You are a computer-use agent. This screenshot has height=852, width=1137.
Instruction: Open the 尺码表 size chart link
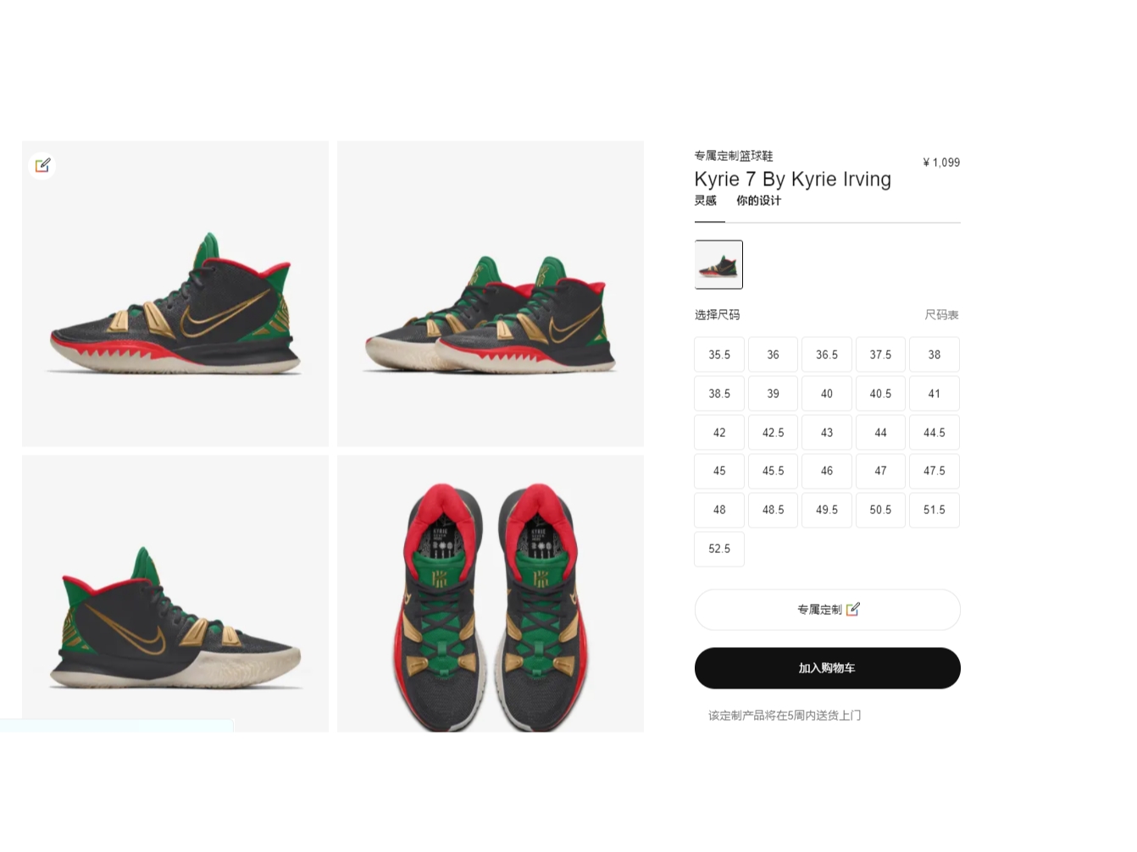click(941, 315)
